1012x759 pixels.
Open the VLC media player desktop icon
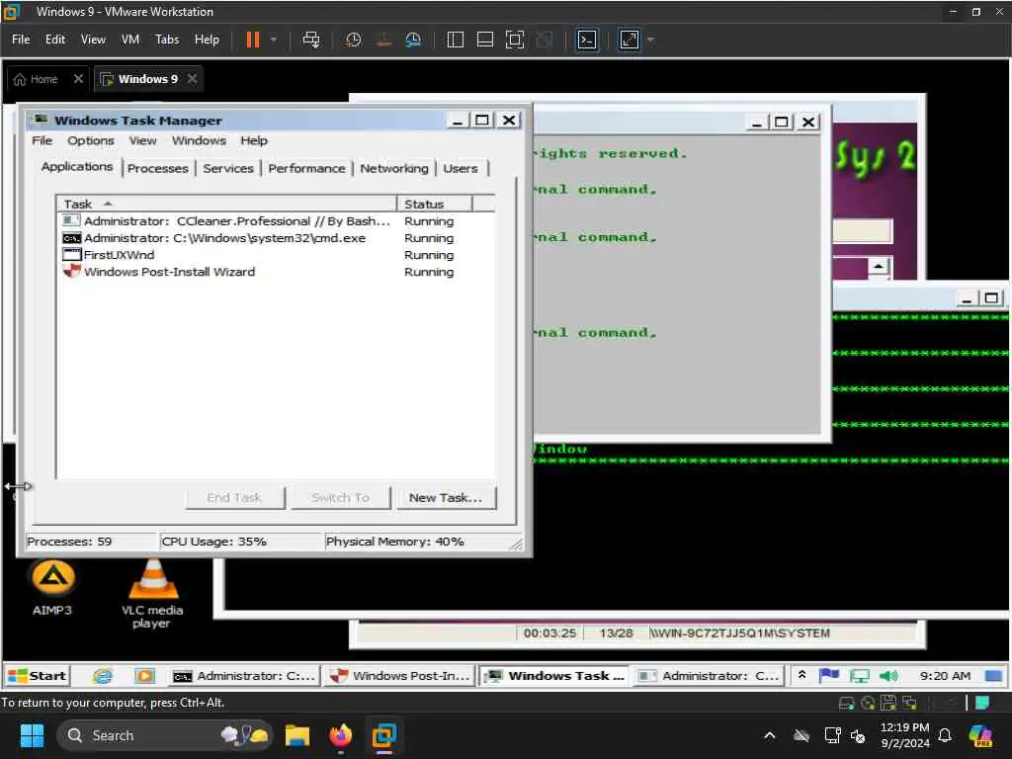click(x=152, y=593)
